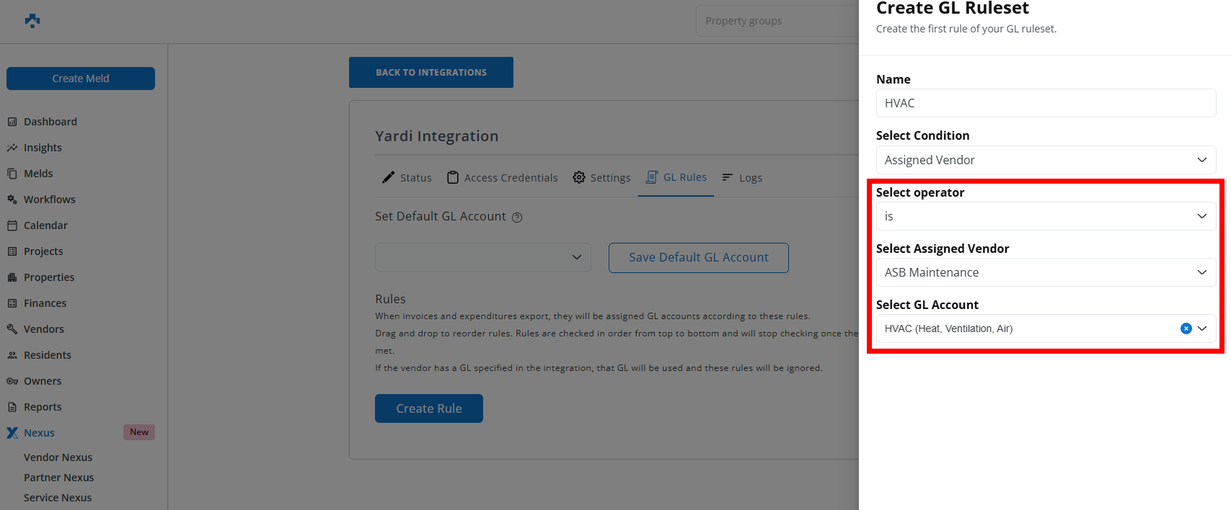Viewport: 1231px width, 510px height.
Task: Click the Property Meld logo icon
Action: tap(32, 21)
